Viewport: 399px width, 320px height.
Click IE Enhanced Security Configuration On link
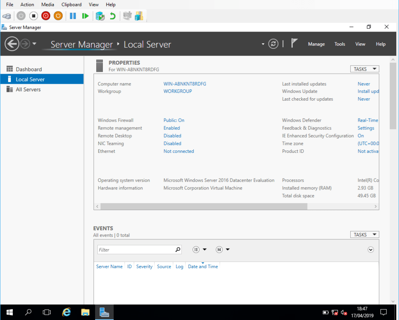click(x=361, y=136)
